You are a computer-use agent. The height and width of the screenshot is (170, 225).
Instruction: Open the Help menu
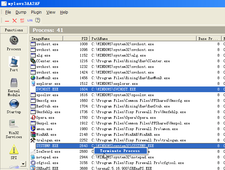tap(64, 12)
